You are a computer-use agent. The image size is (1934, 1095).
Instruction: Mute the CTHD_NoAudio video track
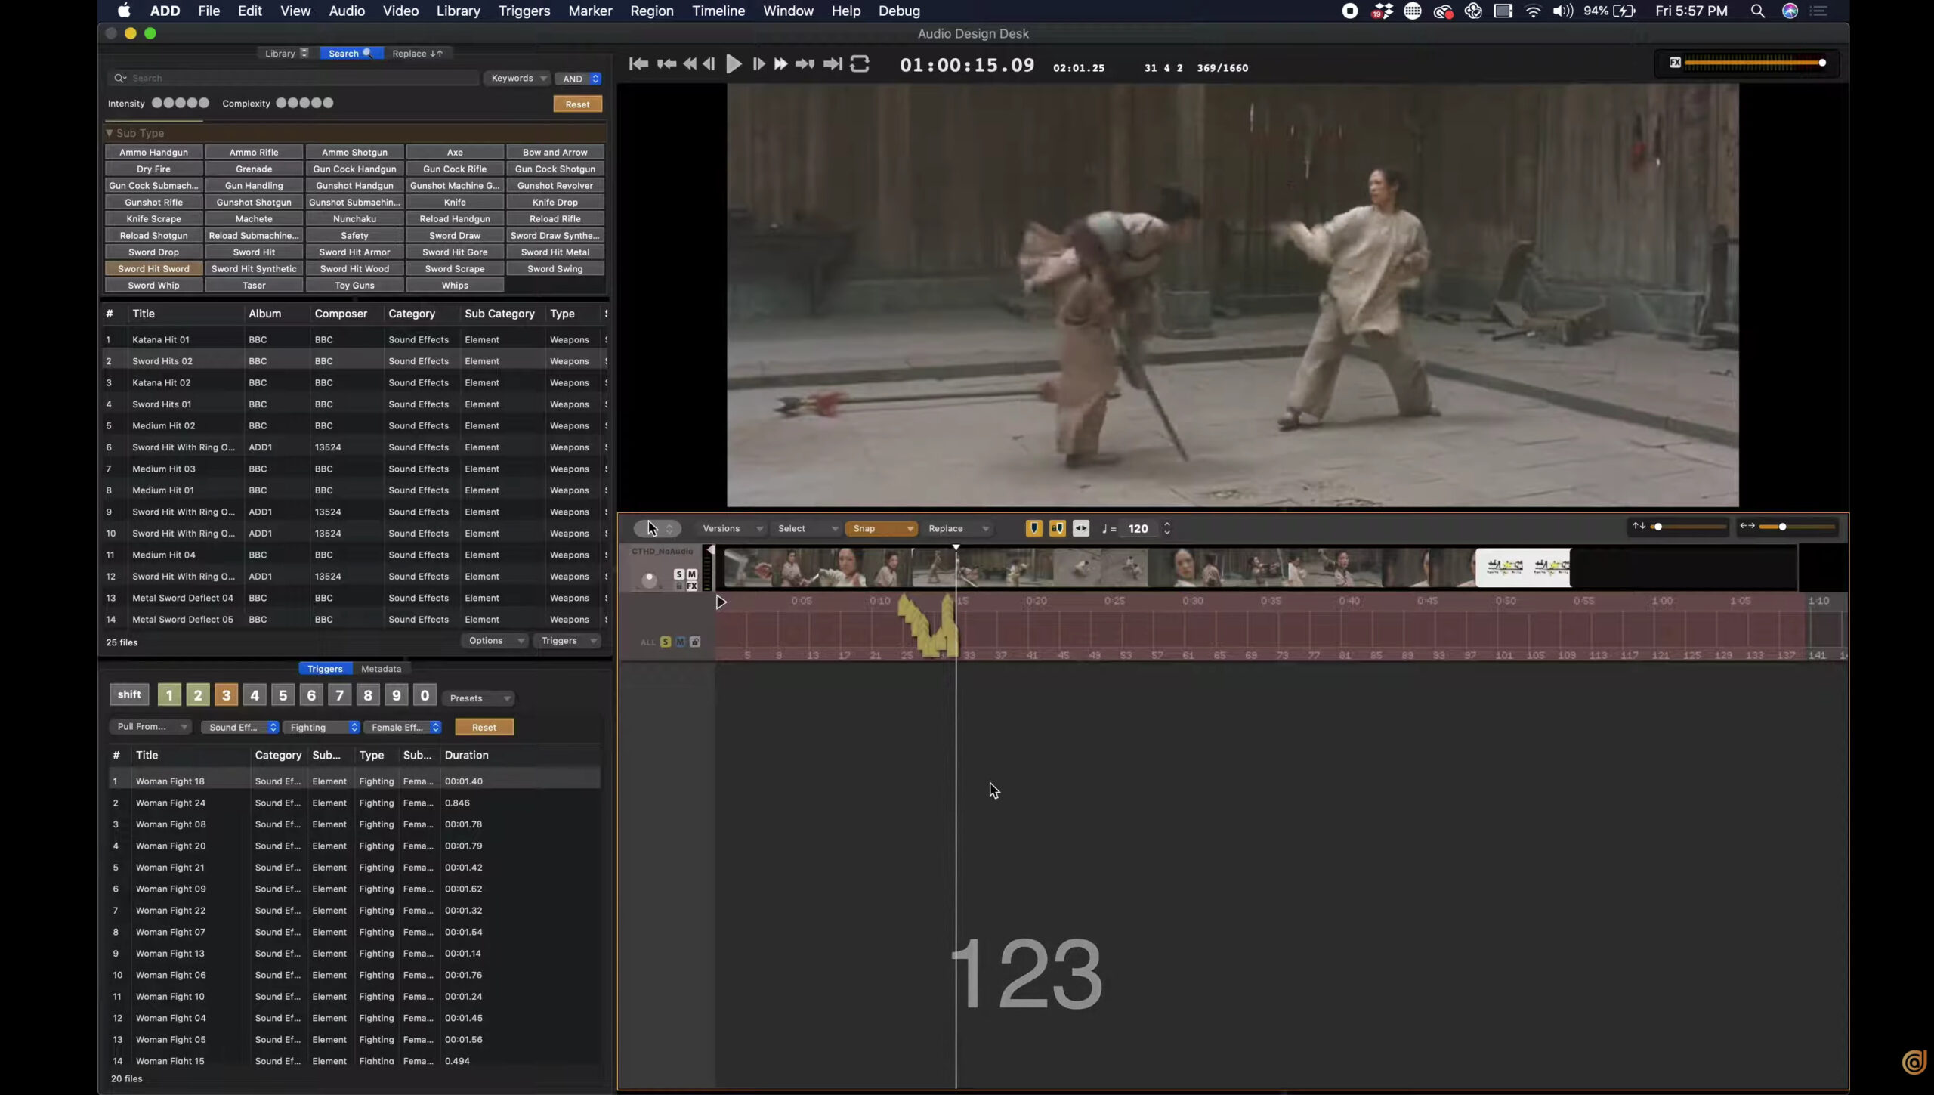pyautogui.click(x=691, y=574)
